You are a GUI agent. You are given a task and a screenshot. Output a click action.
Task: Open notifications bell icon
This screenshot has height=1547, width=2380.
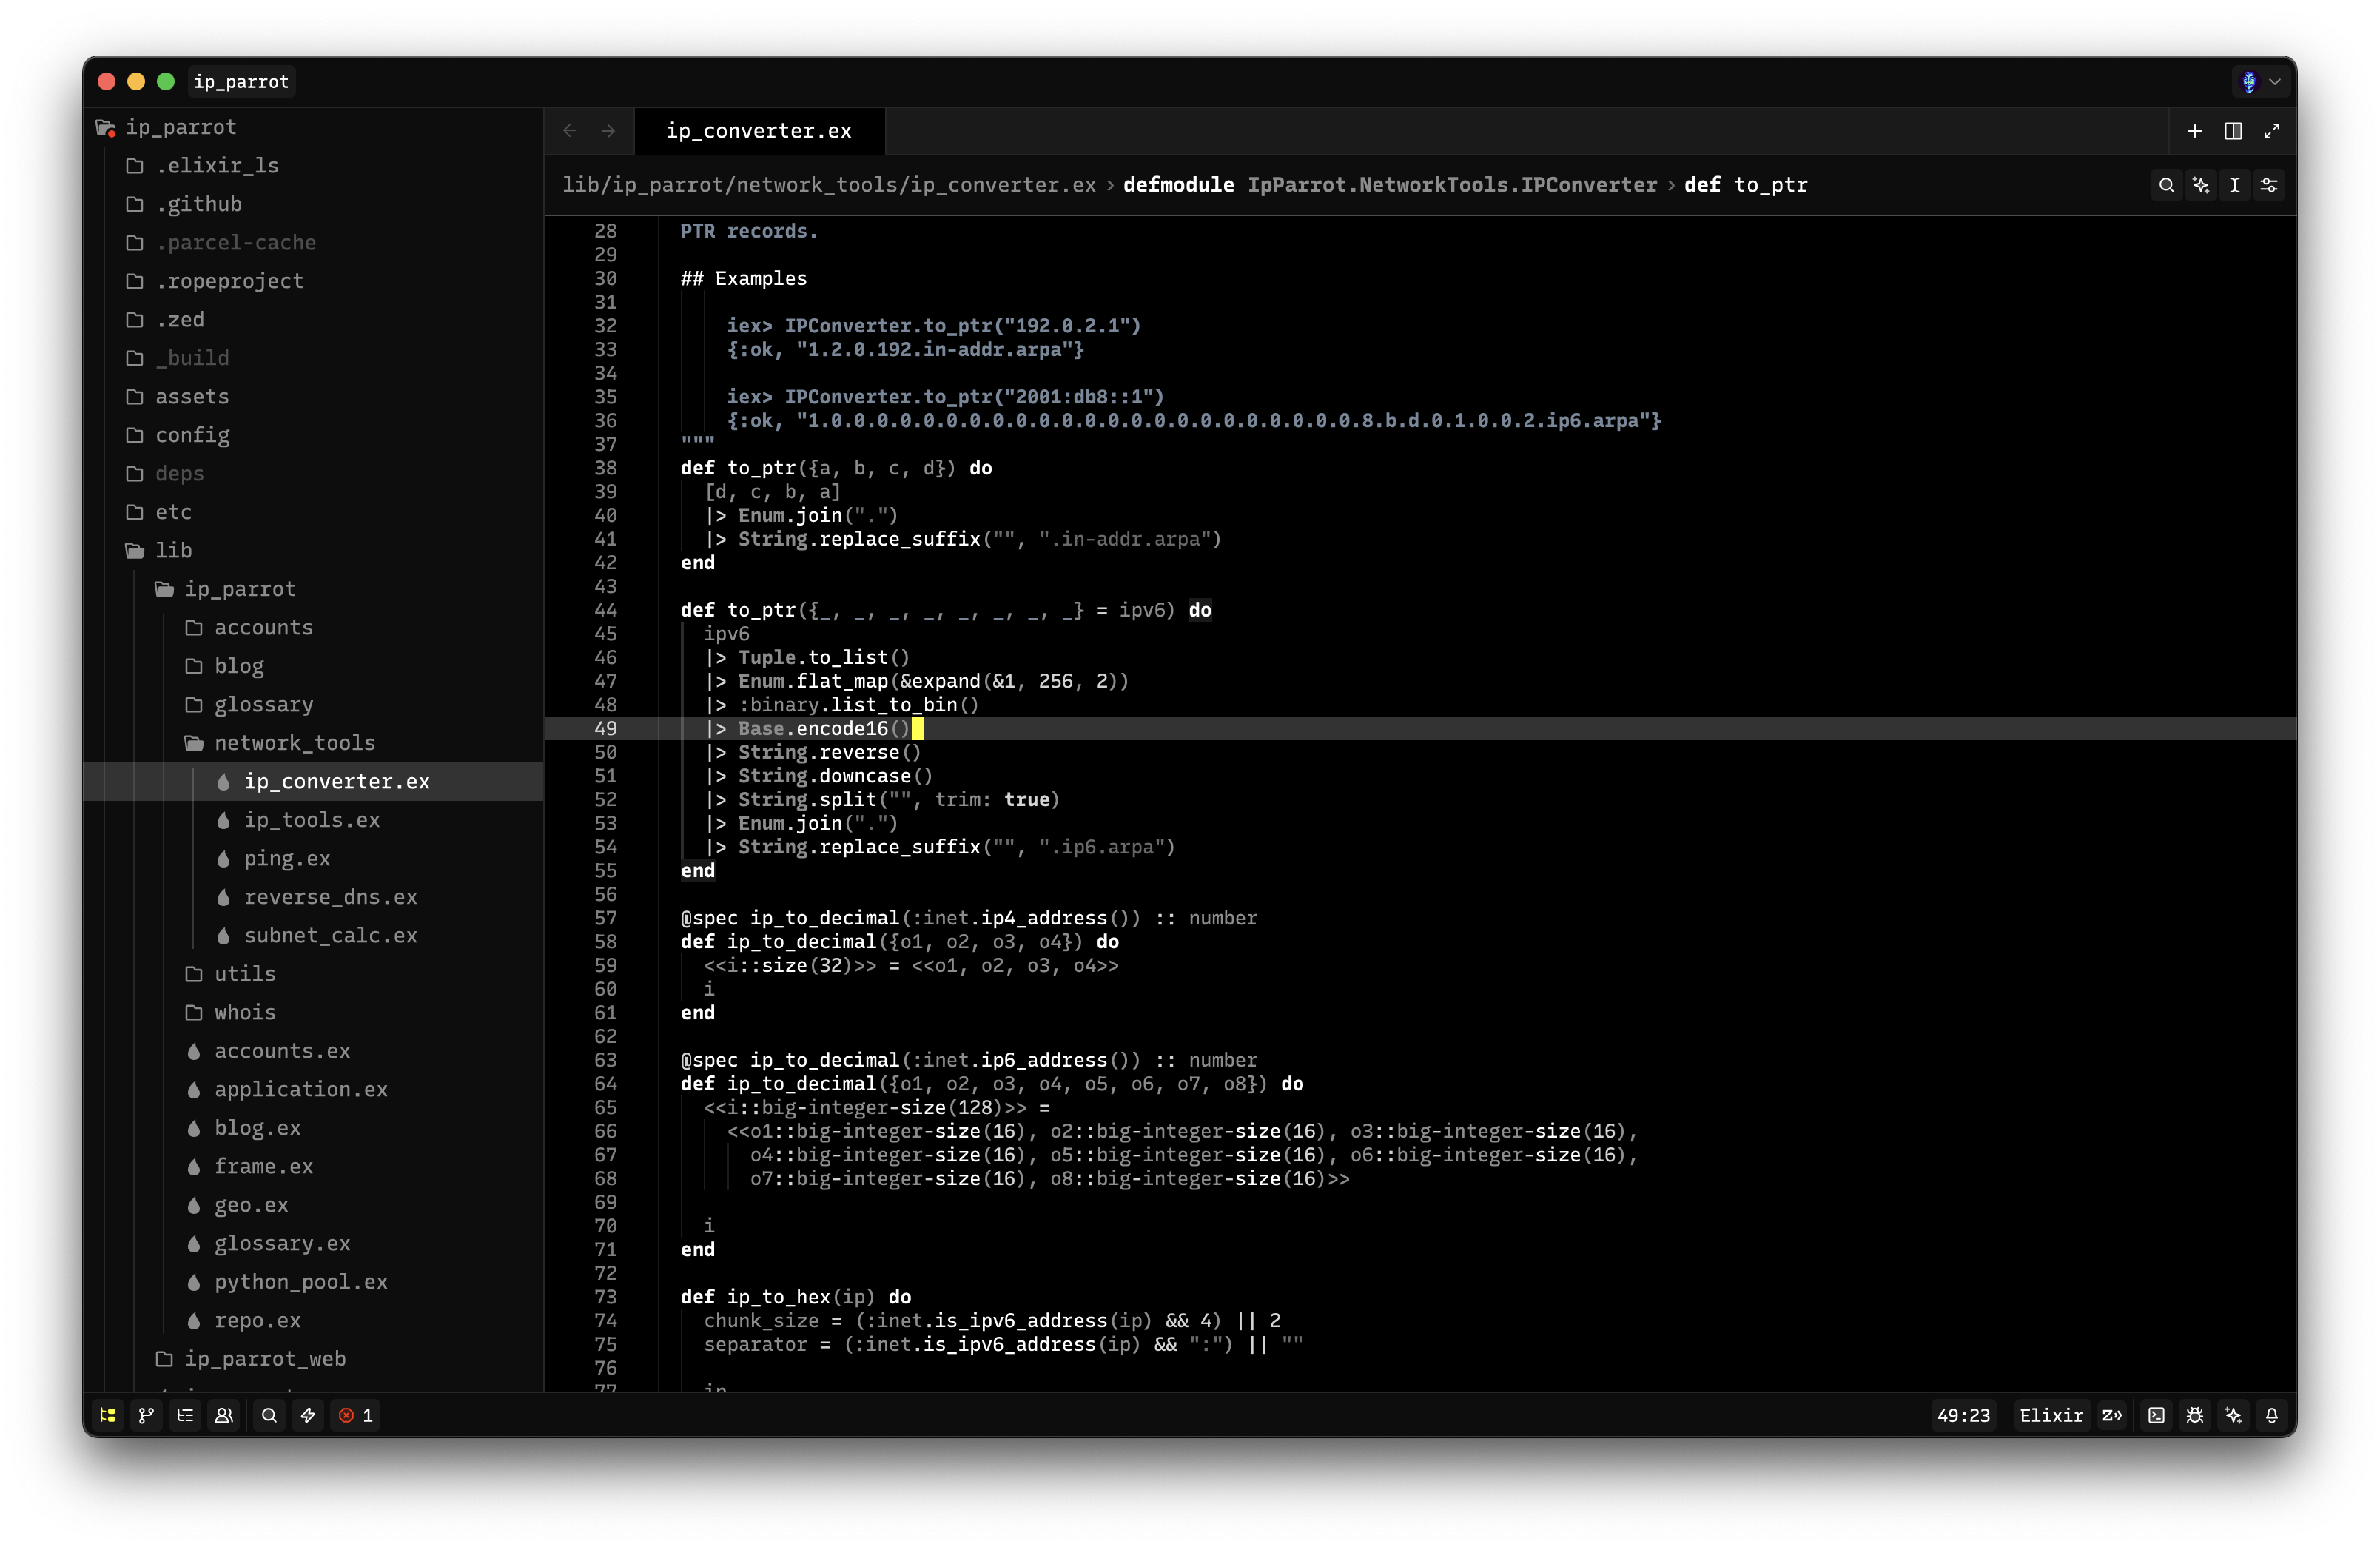click(2272, 1415)
